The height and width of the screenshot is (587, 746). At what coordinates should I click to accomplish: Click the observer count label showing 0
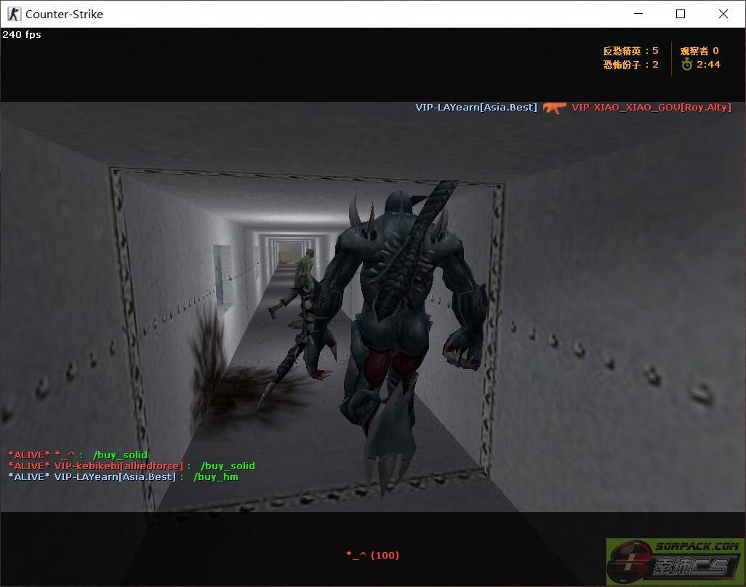tap(699, 51)
